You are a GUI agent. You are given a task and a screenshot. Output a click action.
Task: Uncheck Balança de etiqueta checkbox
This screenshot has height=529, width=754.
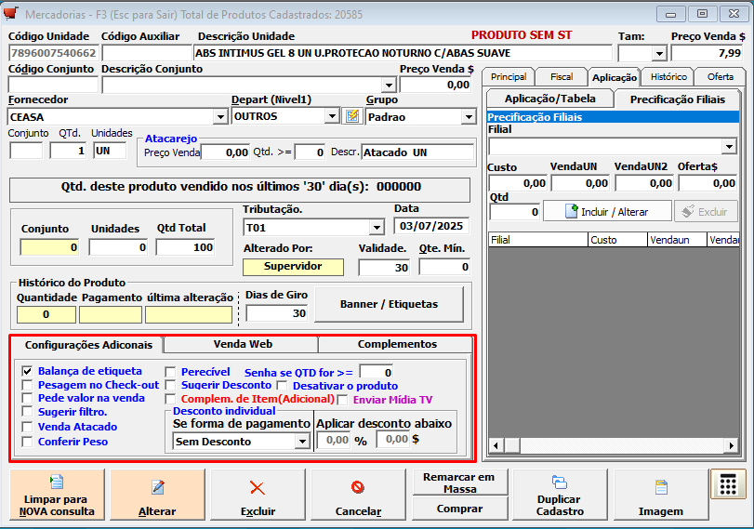(27, 371)
